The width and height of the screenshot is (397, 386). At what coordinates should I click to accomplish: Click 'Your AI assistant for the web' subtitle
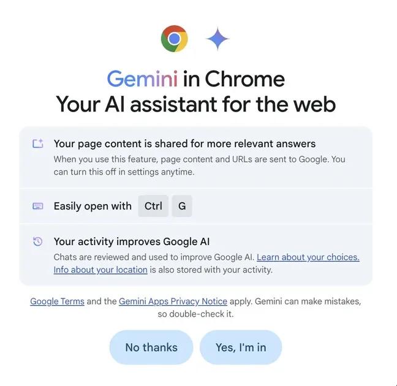196,104
